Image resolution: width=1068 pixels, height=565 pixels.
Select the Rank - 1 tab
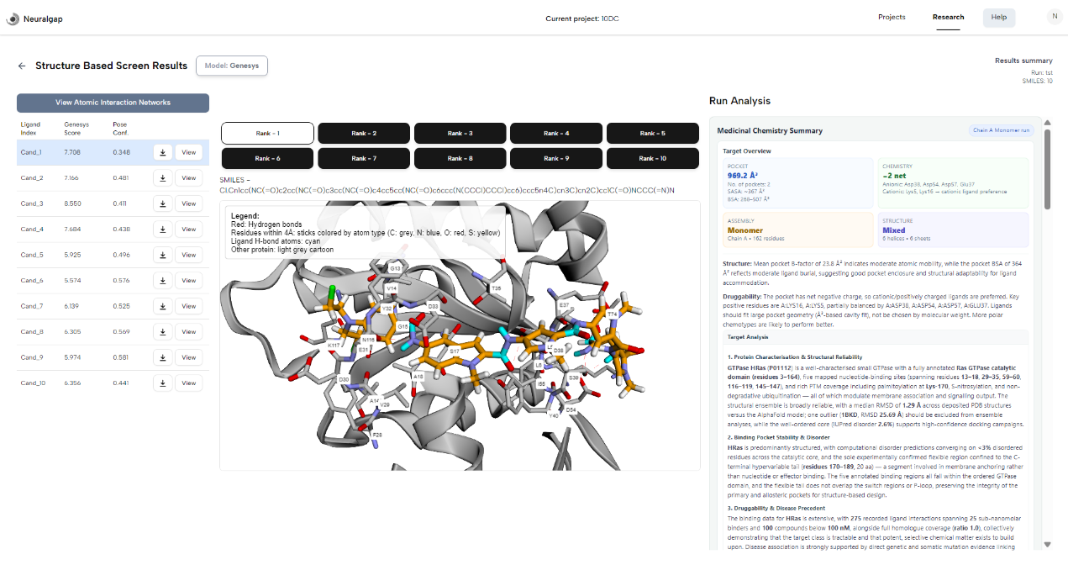[x=267, y=133]
